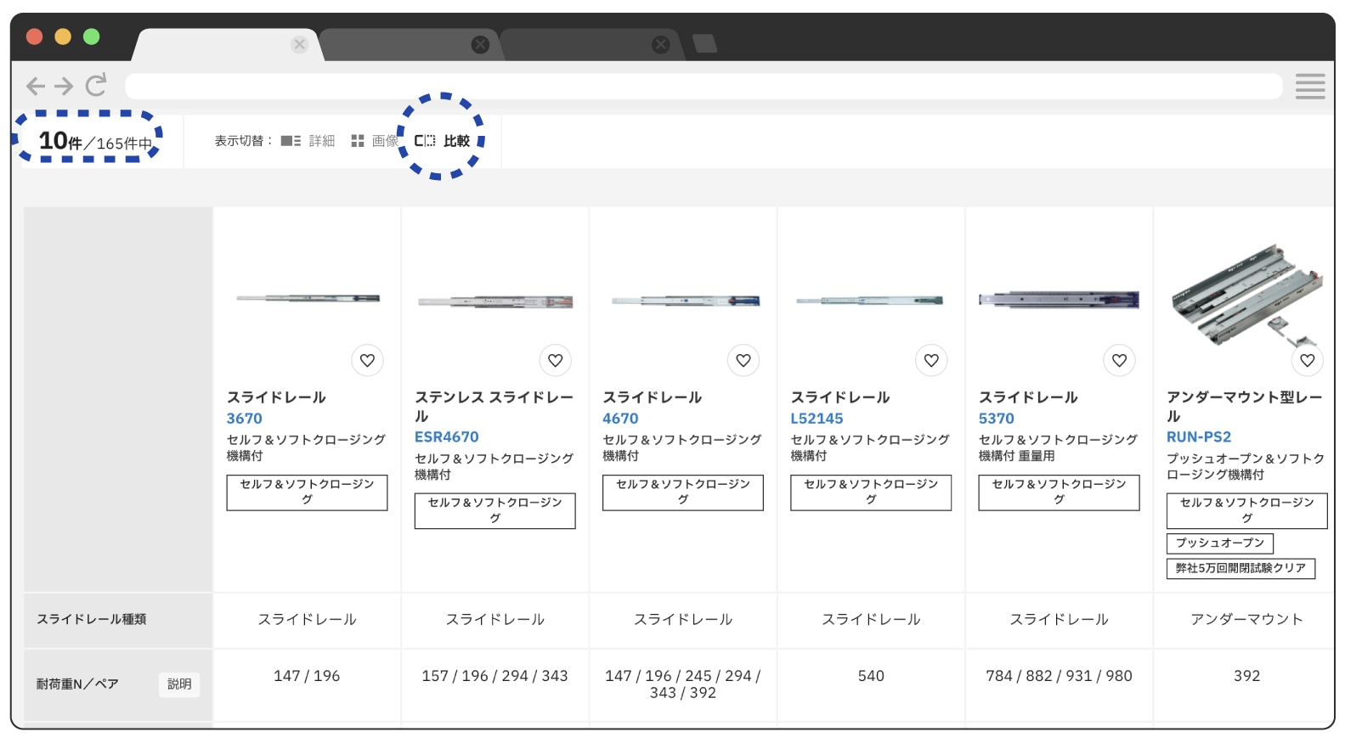1345x743 pixels.
Task: Click the 説明 button for load capacity
Action: tap(179, 684)
